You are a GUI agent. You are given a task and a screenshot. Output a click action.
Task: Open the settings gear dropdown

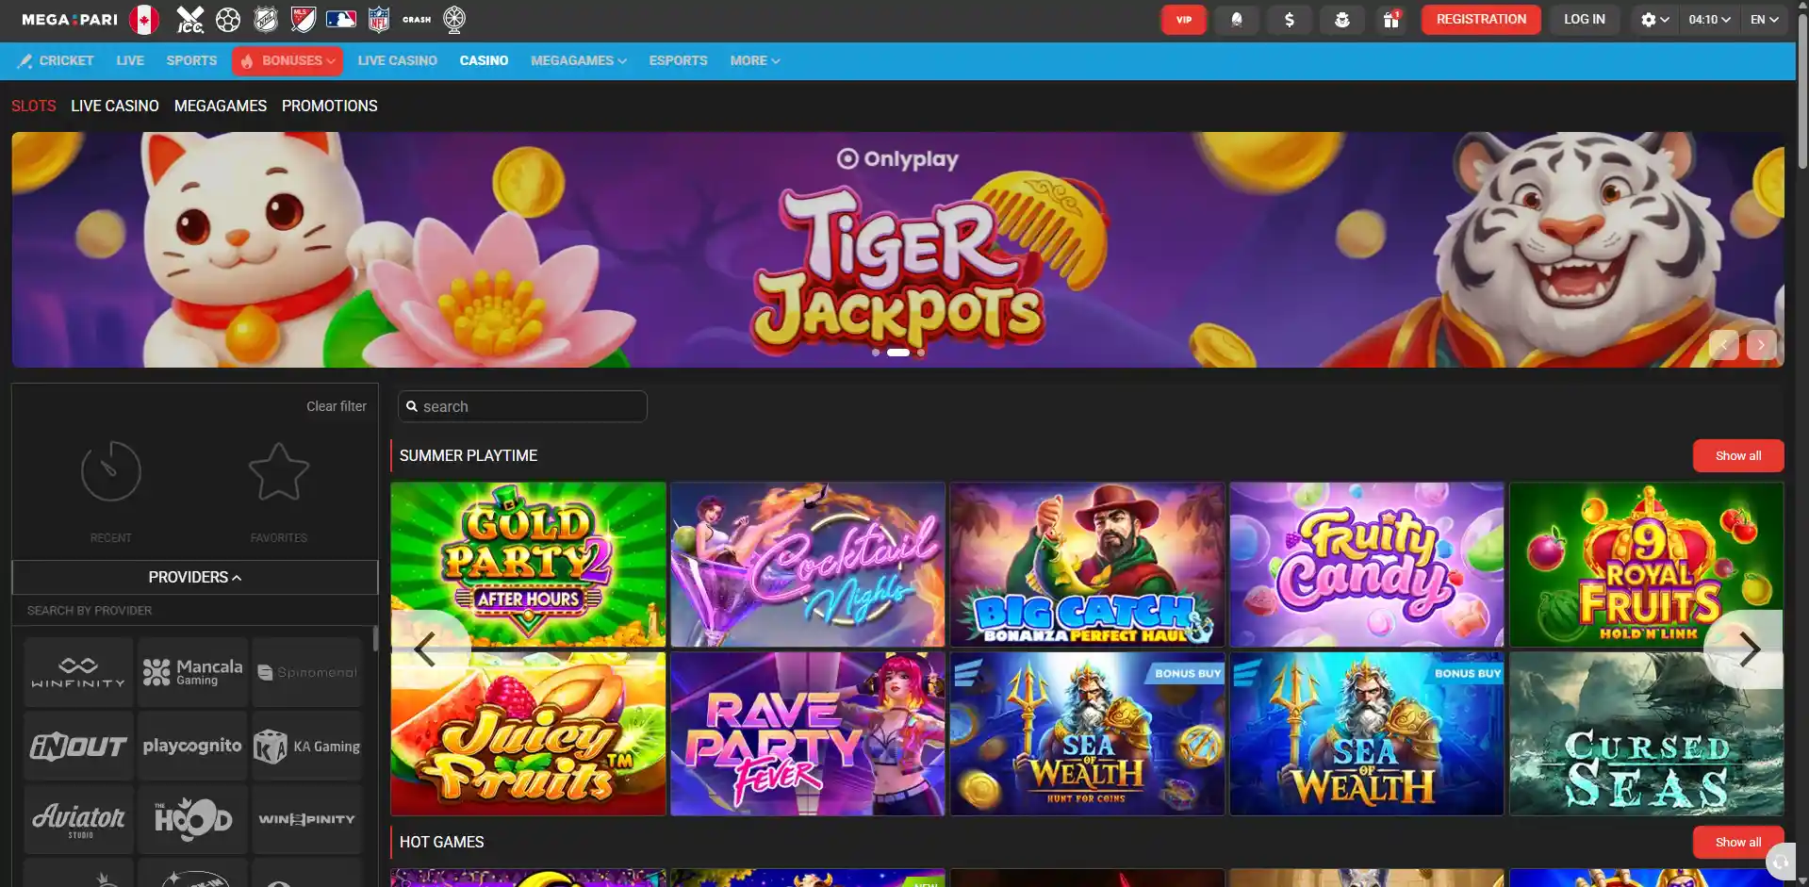(x=1654, y=20)
